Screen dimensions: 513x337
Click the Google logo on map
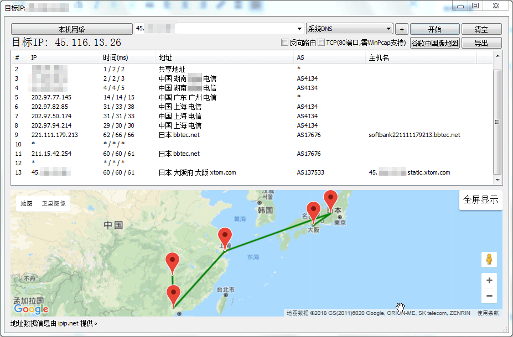31,309
